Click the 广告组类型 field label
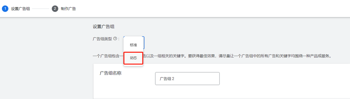Image resolution: width=350 pixels, height=99 pixels. coord(103,39)
